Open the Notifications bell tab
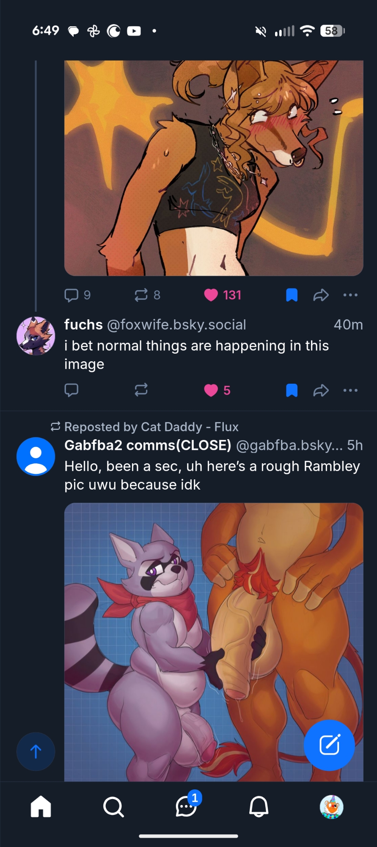377x847 pixels. click(259, 806)
